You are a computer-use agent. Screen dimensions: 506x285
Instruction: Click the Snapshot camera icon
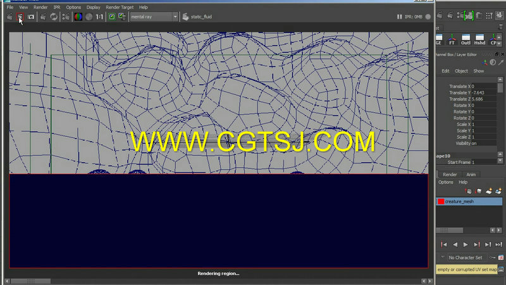click(x=30, y=17)
